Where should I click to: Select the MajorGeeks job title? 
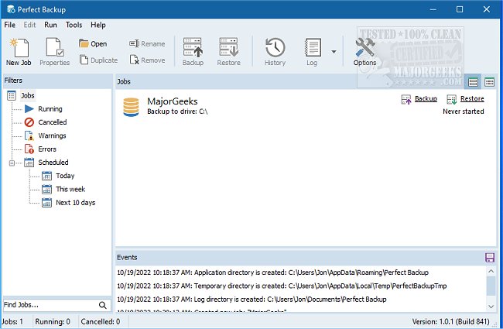point(173,101)
